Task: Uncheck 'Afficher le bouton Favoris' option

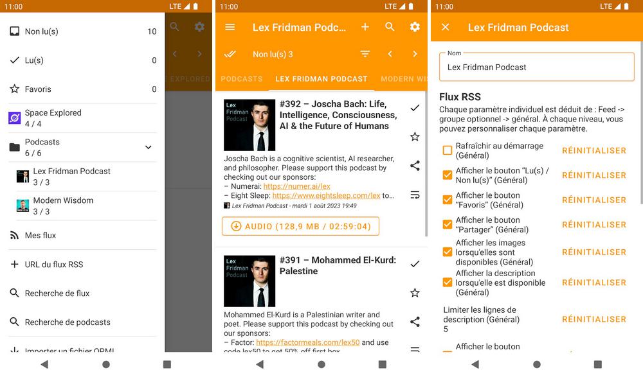Action: (447, 200)
